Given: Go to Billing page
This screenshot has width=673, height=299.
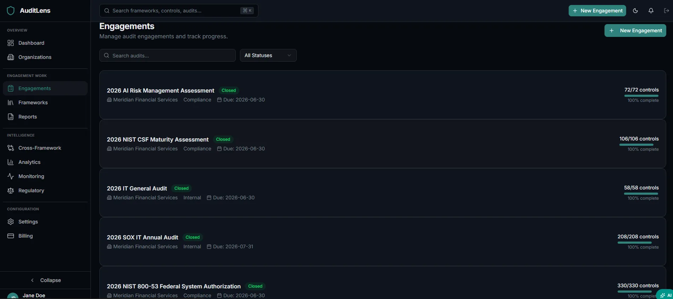Looking at the screenshot, I should tap(45, 236).
